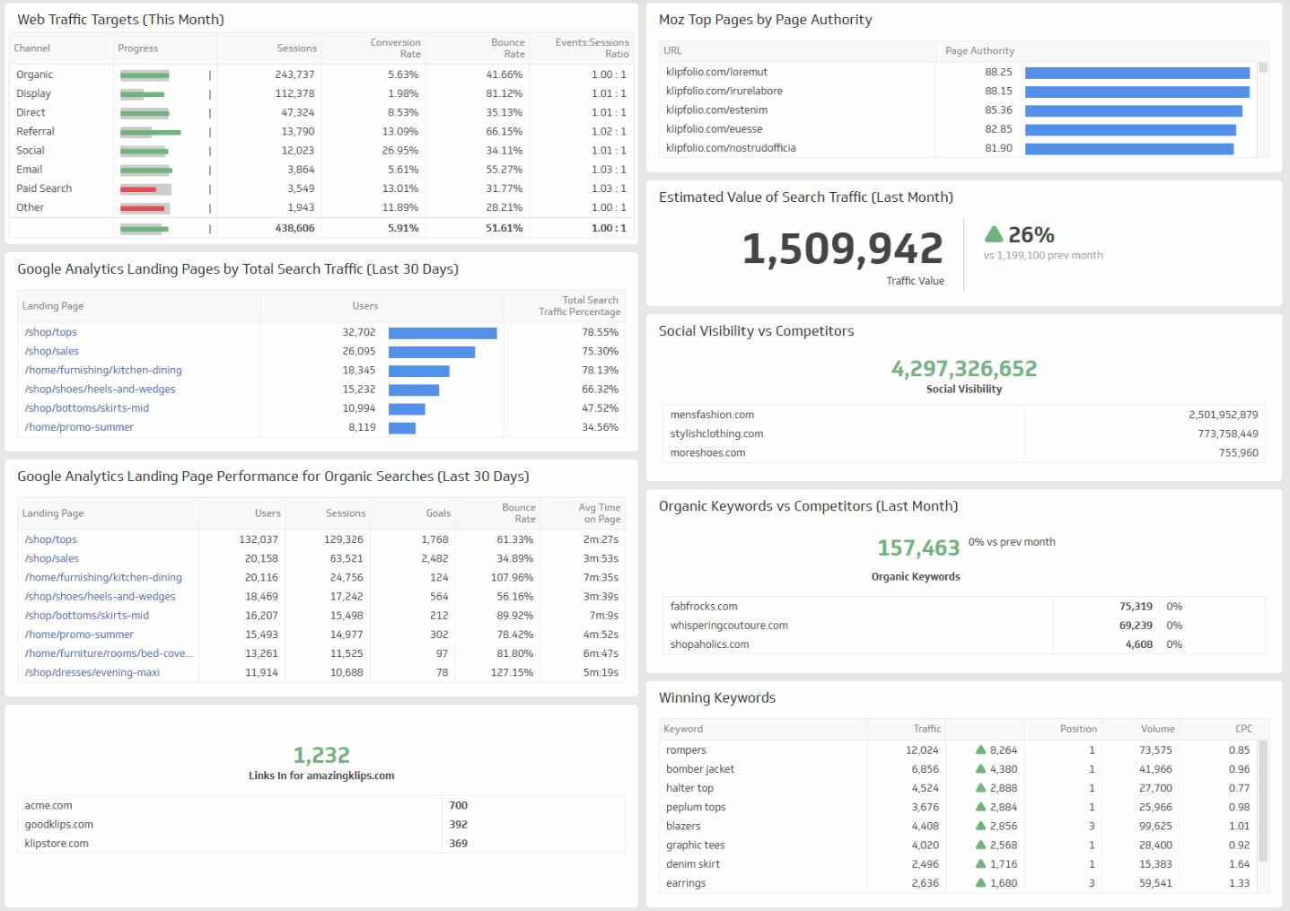
Task: Click the total sessions value 438,606
Action: coord(294,228)
